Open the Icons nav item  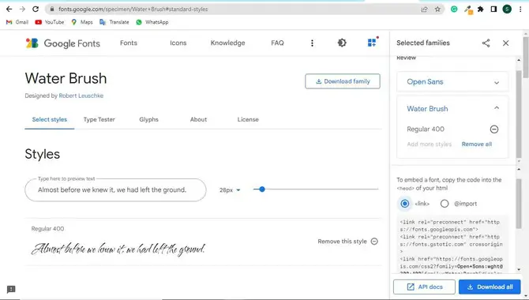click(178, 43)
